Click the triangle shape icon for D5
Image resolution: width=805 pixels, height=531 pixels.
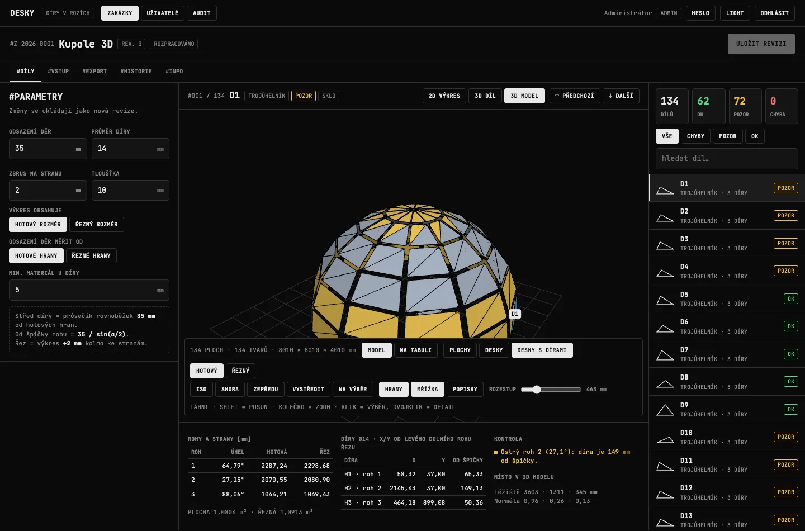(665, 301)
